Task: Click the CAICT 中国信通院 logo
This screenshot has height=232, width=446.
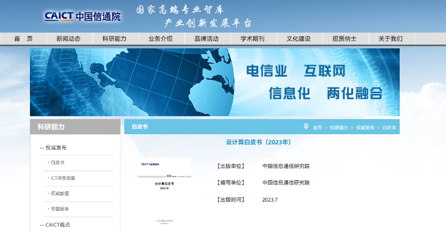Action: pos(83,16)
